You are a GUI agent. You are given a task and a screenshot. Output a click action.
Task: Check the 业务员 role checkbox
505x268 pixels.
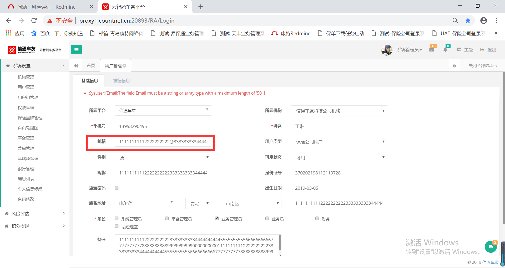[x=267, y=218]
